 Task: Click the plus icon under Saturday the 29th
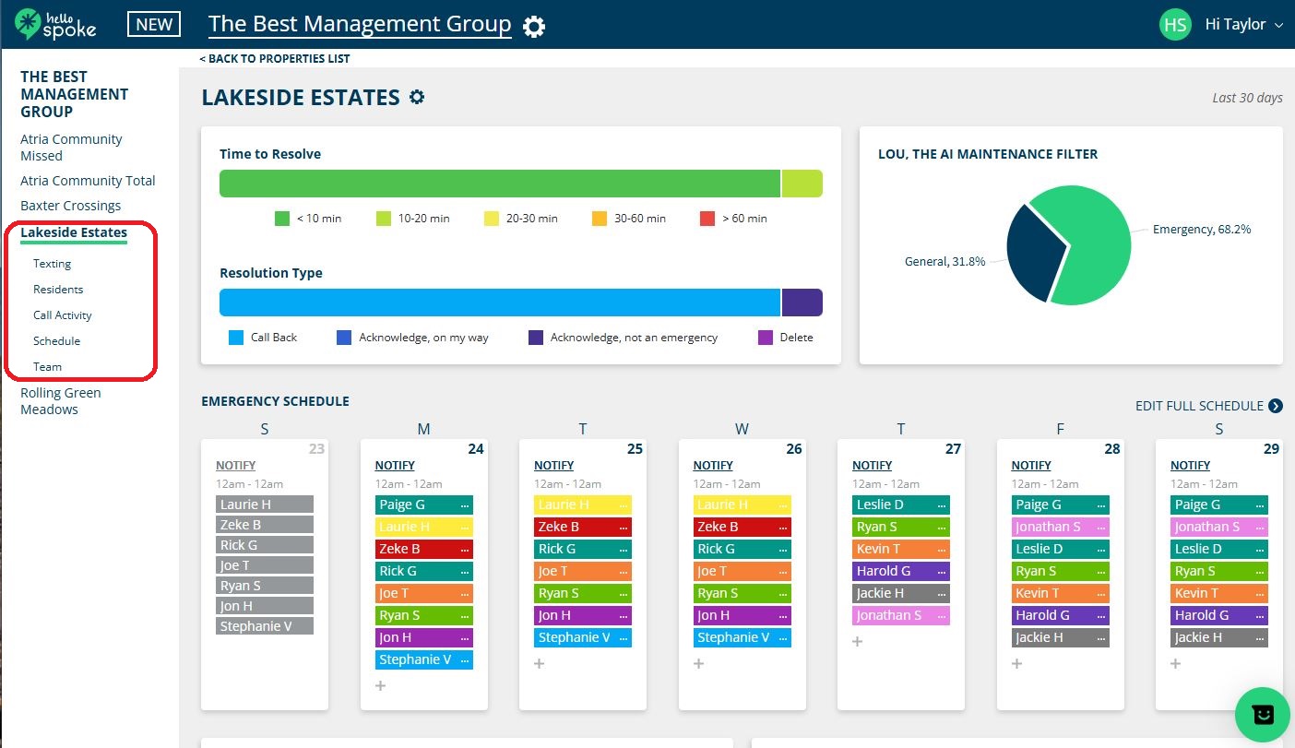pyautogui.click(x=1175, y=663)
